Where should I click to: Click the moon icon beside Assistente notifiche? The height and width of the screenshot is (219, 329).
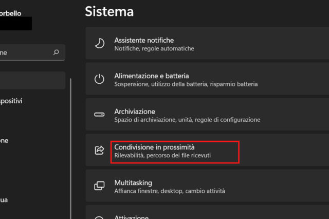point(100,44)
